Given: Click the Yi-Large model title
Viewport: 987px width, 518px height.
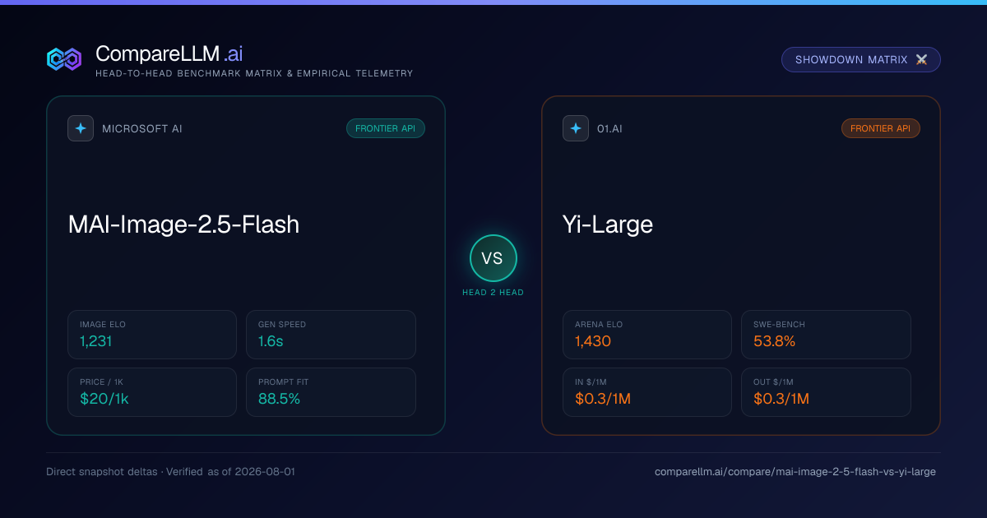Looking at the screenshot, I should (608, 224).
